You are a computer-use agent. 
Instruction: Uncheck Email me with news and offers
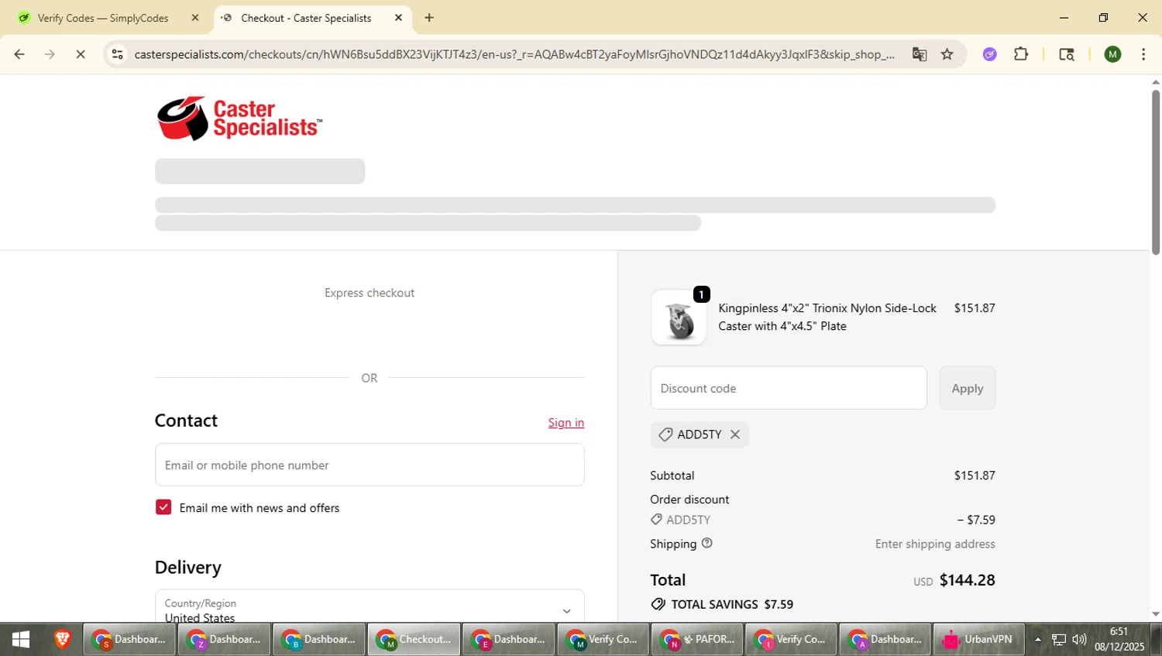point(163,507)
